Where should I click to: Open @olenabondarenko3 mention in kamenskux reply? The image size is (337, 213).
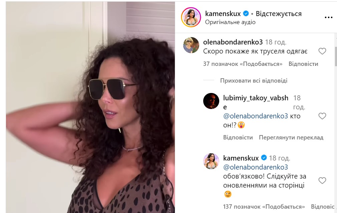tap(256, 167)
